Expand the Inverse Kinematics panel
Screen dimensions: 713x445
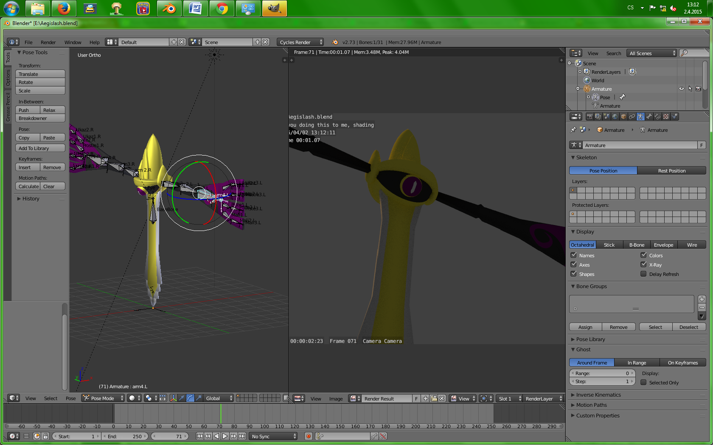[598, 395]
